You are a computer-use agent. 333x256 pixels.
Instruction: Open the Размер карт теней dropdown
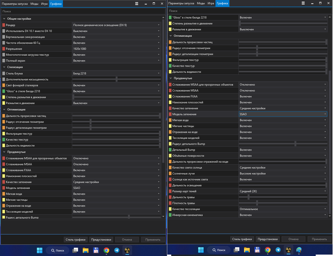click(x=283, y=191)
